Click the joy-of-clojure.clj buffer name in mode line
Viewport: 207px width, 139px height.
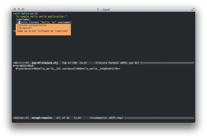coord(45,63)
